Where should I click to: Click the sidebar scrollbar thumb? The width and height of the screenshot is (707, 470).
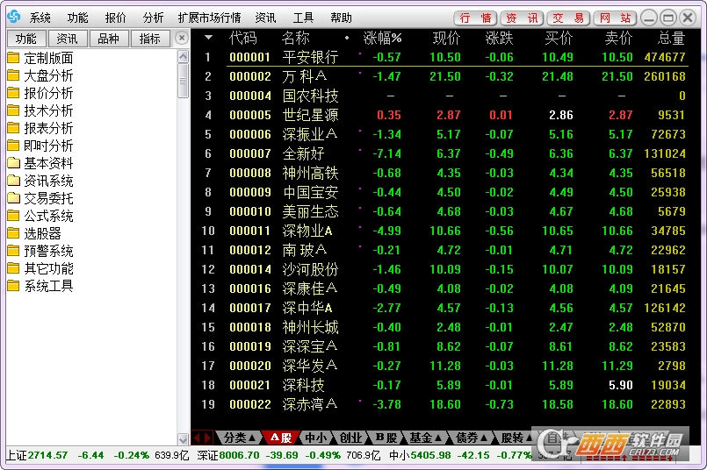[x=183, y=81]
